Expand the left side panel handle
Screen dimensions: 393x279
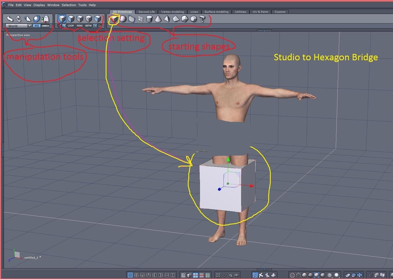click(3, 150)
